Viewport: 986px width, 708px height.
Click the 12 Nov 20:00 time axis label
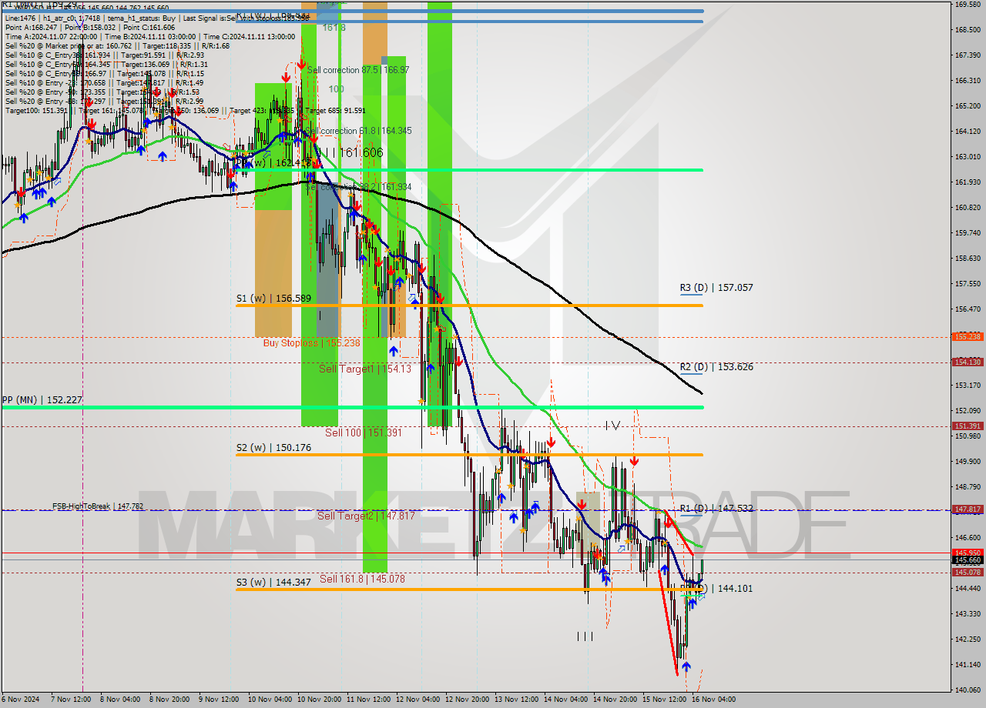pyautogui.click(x=468, y=700)
